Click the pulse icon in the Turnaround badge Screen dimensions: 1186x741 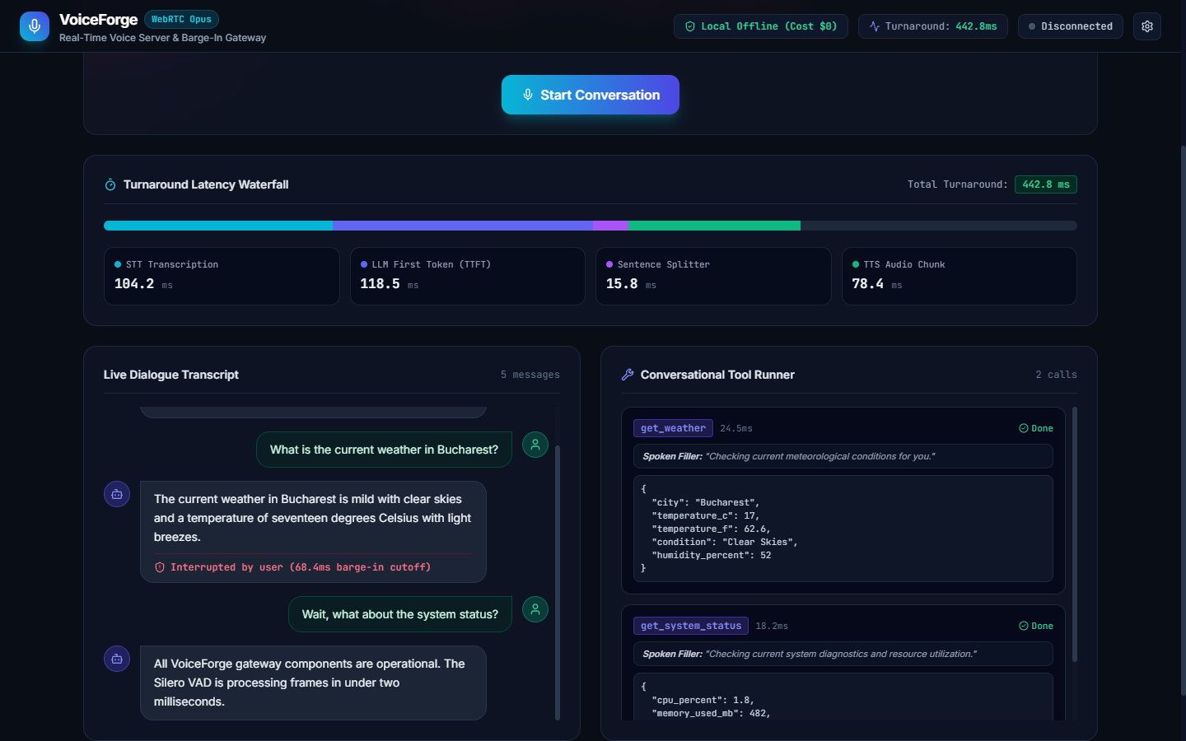tap(875, 26)
